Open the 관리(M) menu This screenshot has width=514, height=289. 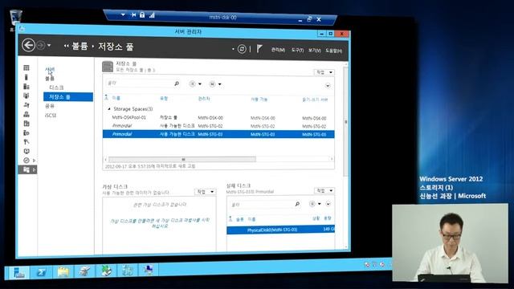[278, 50]
